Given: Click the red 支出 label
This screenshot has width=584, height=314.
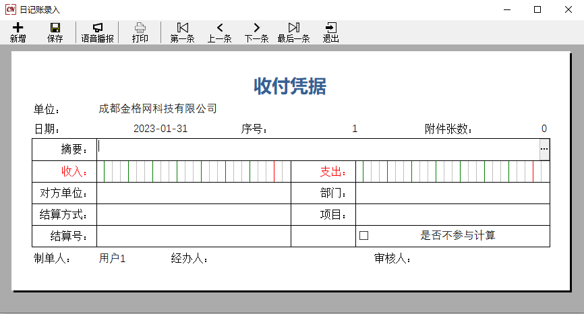Looking at the screenshot, I should point(333,172).
